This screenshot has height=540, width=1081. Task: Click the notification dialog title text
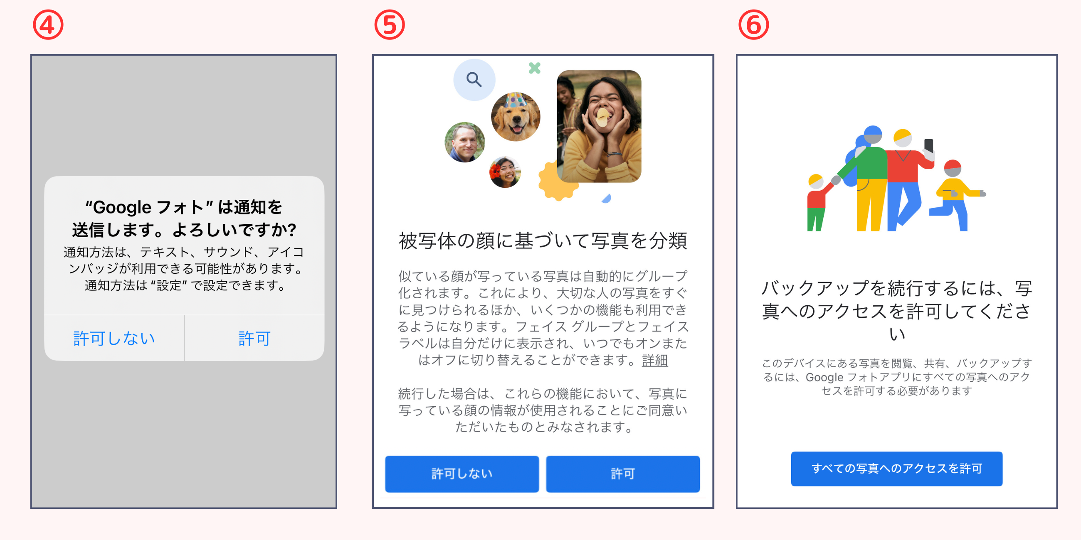click(184, 218)
